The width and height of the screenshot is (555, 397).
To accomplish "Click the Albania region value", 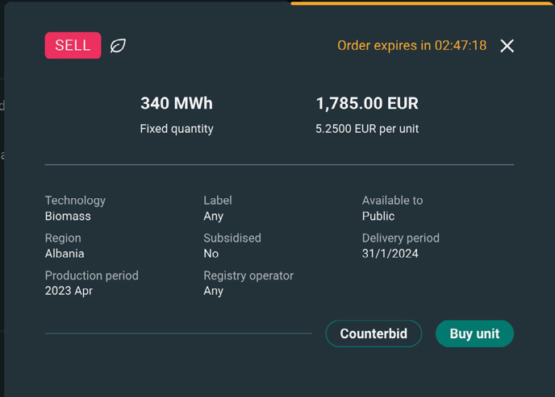I will pos(65,253).
